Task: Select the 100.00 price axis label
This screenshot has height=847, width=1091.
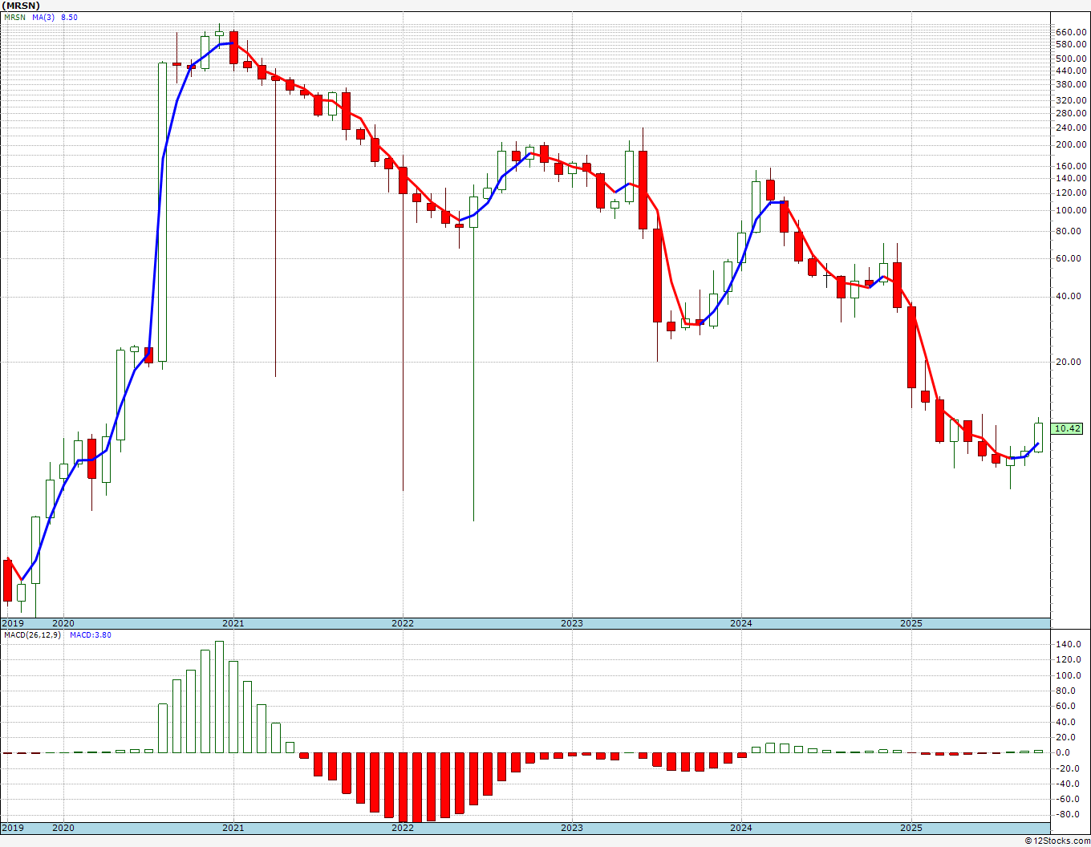Action: tap(1072, 210)
